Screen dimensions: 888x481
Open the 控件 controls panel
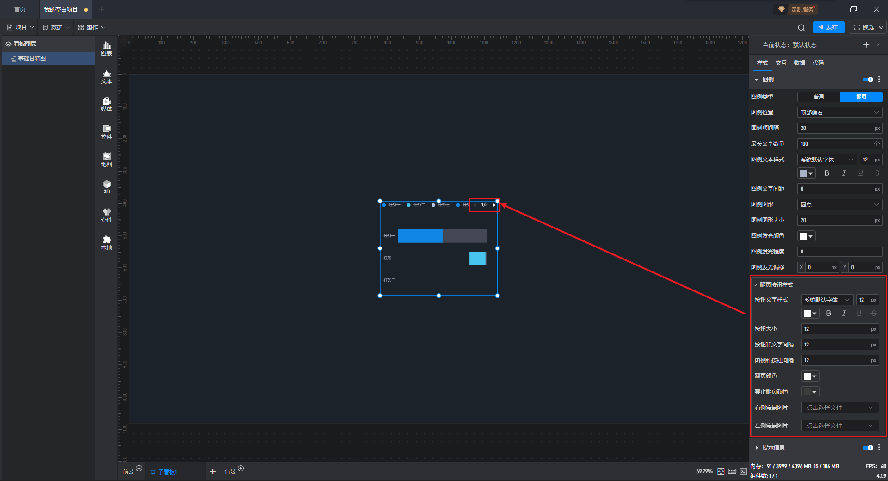tap(106, 132)
